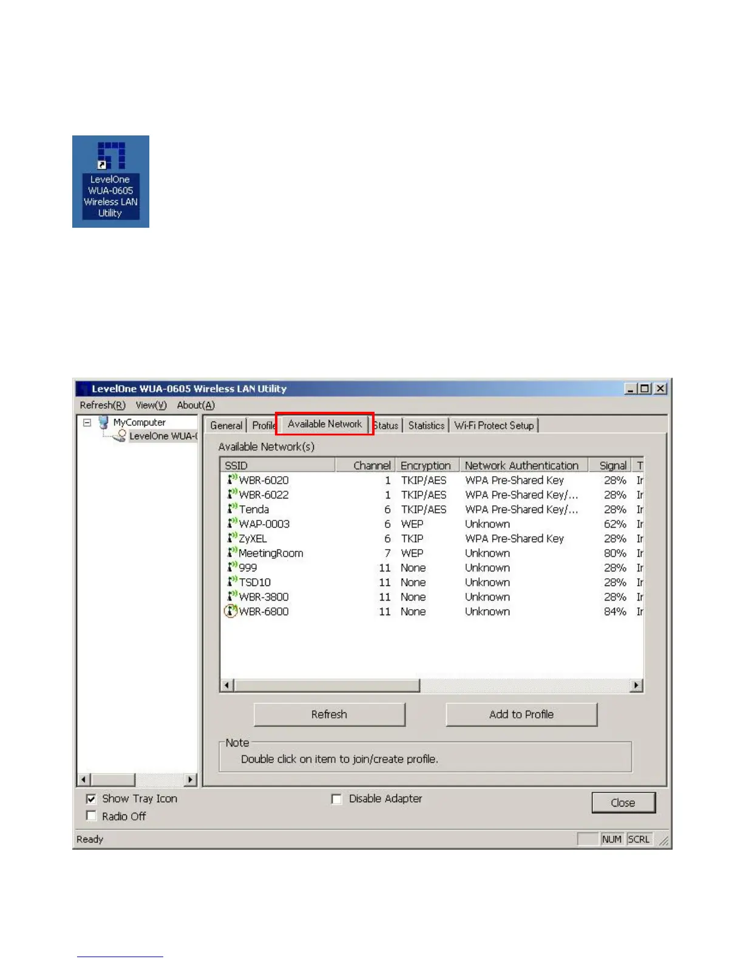Screen dimensions: 743x962
Task: Click the signal icon beside MeetingRoom
Action: [x=232, y=553]
